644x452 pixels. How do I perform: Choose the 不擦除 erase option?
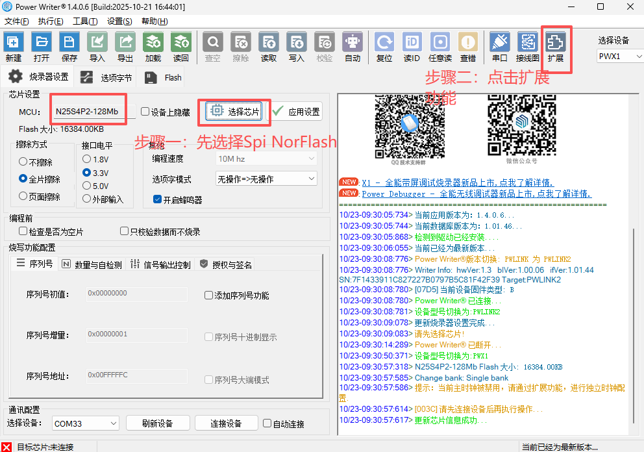pos(24,162)
